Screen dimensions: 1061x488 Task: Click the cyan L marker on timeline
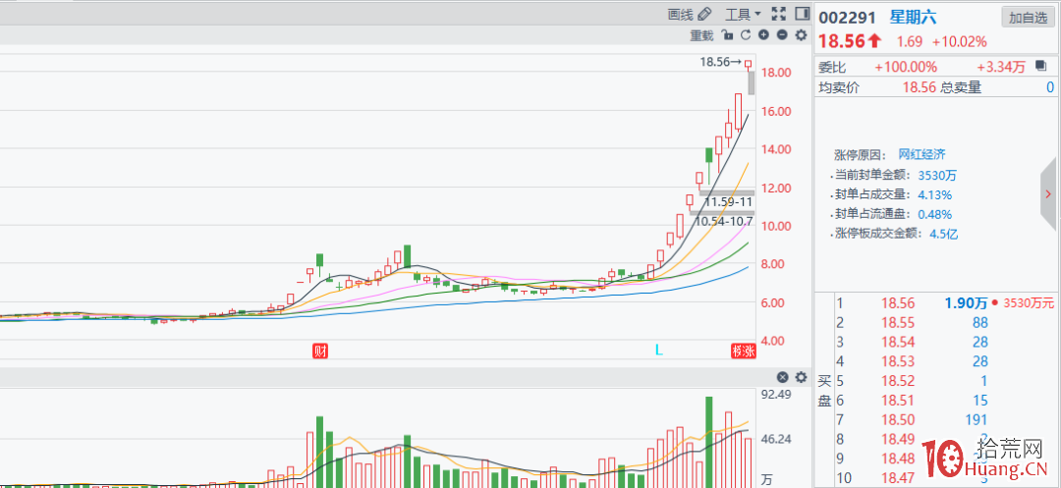[x=659, y=350]
